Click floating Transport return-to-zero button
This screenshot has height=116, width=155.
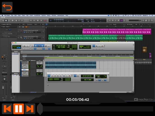[52, 76]
